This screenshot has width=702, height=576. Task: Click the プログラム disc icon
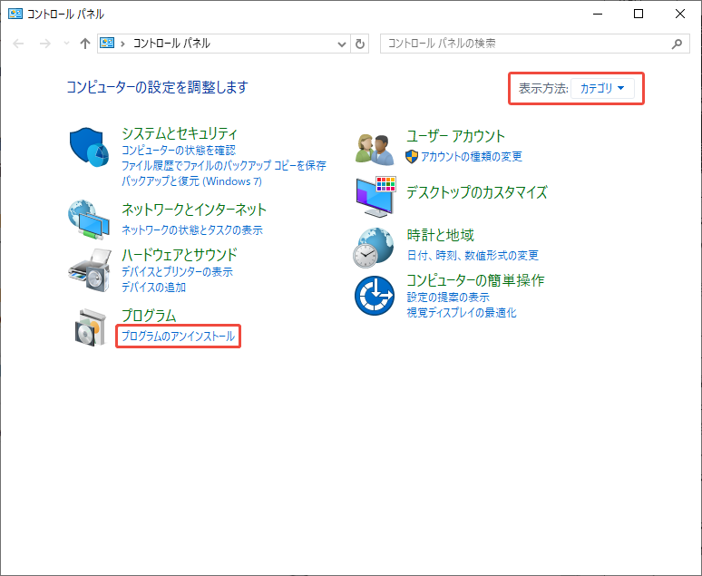91,327
